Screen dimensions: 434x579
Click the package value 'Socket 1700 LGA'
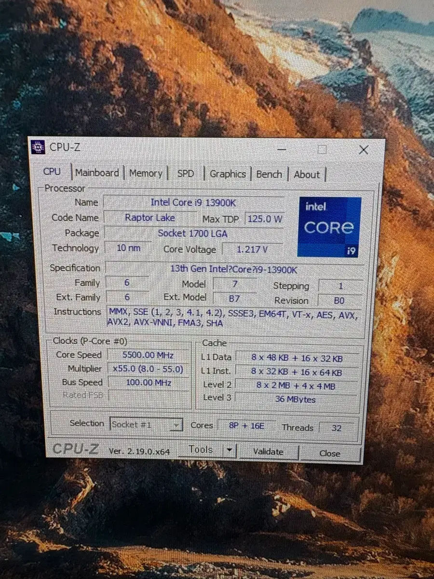point(192,234)
